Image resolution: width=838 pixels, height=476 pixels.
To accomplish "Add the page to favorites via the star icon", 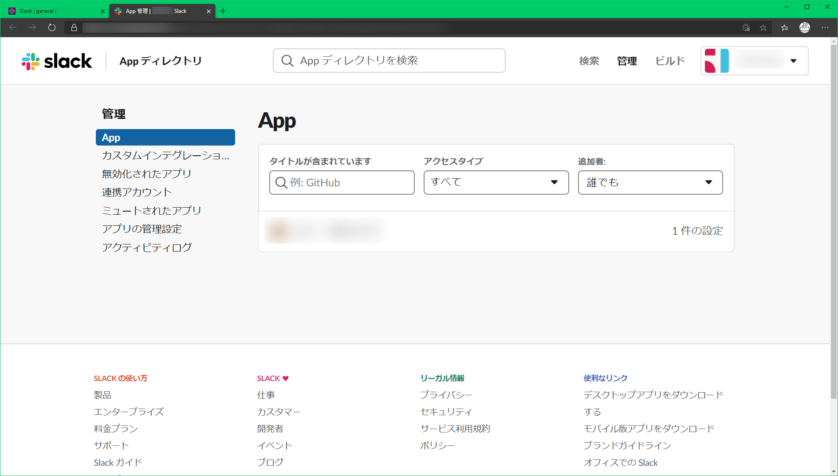I will (763, 27).
